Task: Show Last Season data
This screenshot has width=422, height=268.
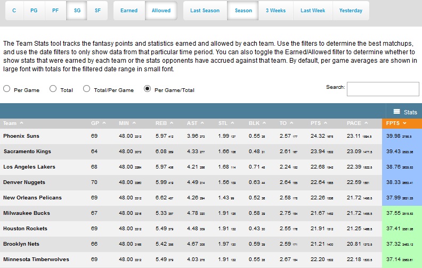Action: point(205,11)
